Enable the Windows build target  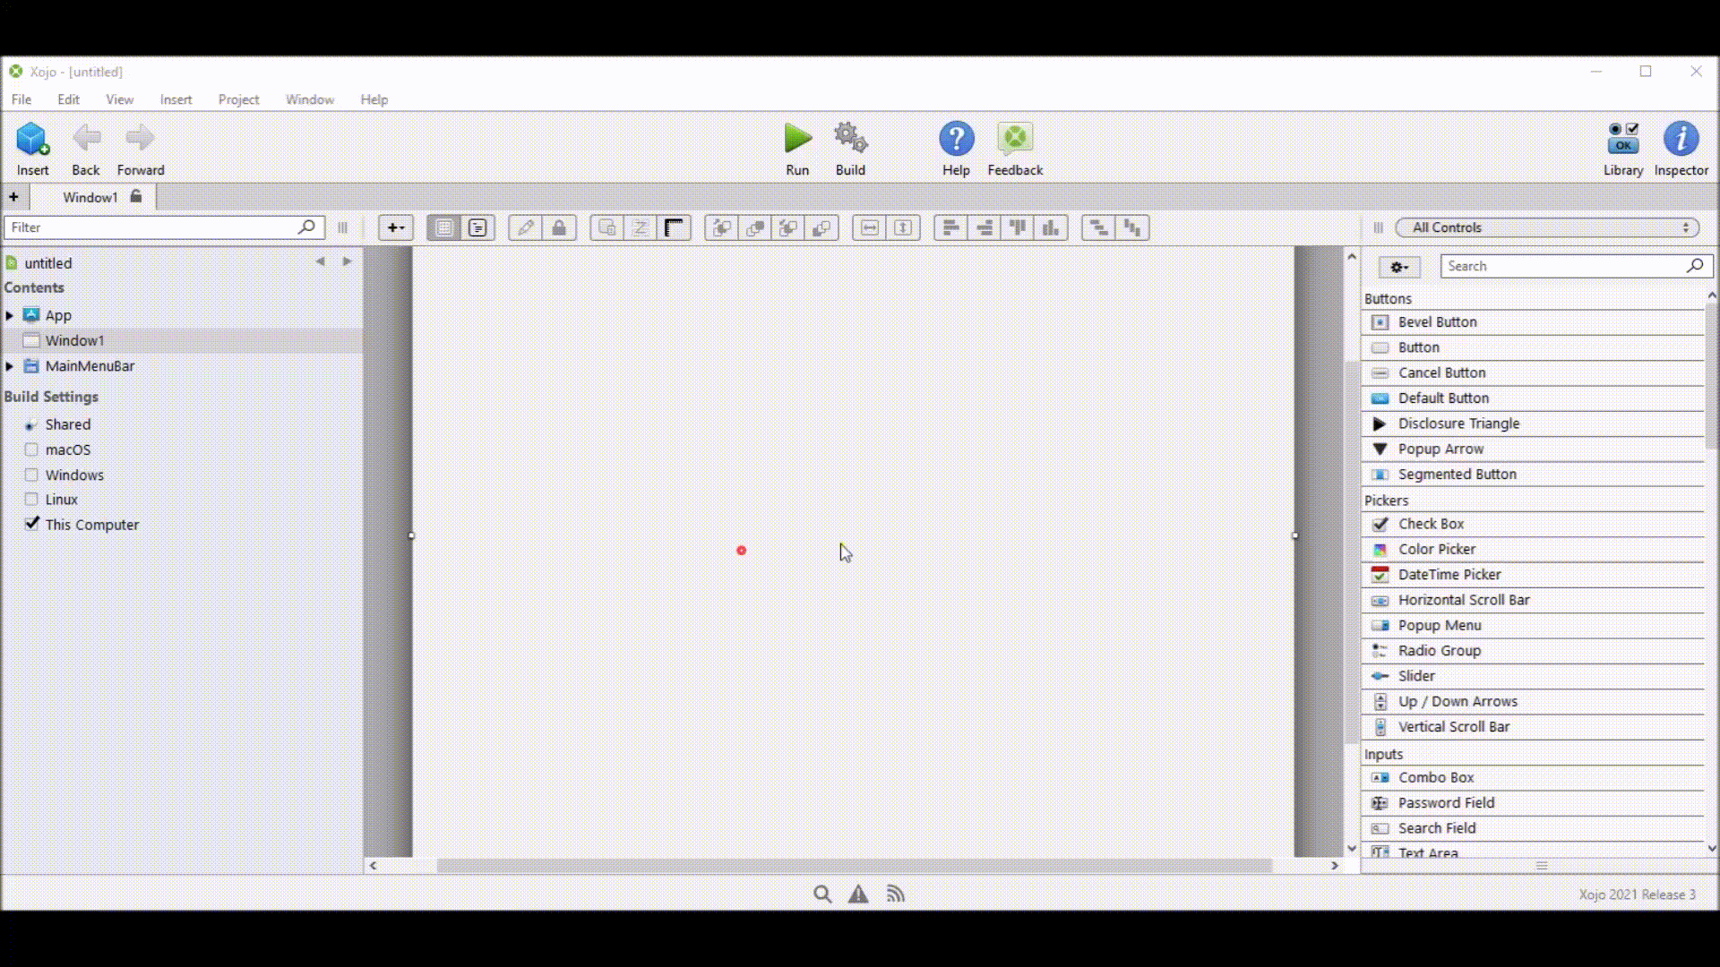click(x=32, y=475)
